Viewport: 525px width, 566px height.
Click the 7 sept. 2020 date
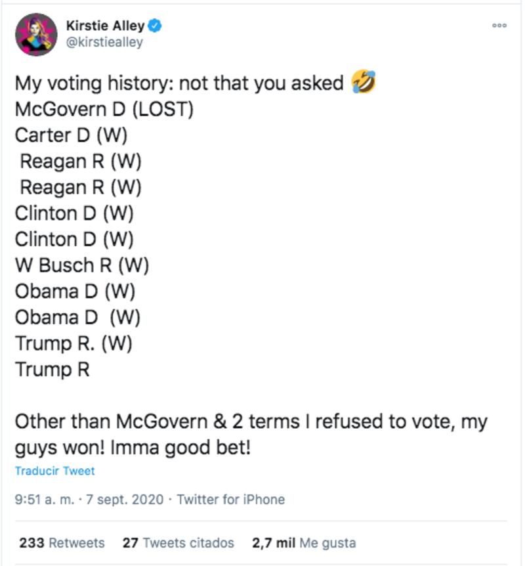click(x=125, y=500)
